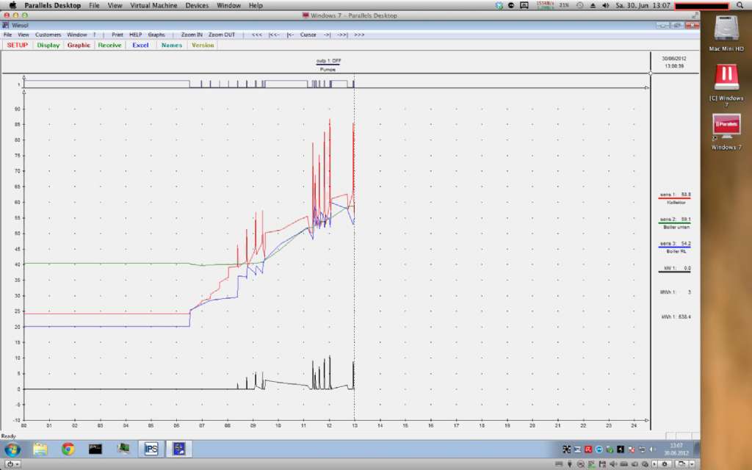The width and height of the screenshot is (752, 470).
Task: Click the Winsol app icon in taskbar
Action: click(179, 449)
